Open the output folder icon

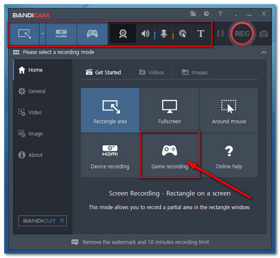coord(193,14)
